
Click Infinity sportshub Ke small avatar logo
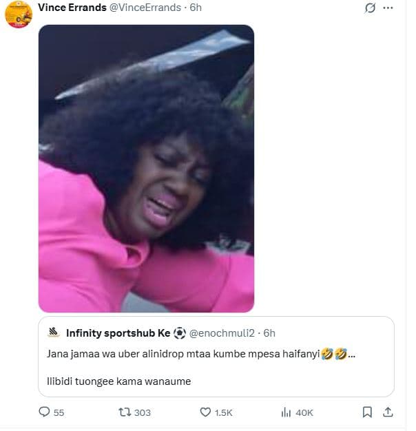[54, 333]
